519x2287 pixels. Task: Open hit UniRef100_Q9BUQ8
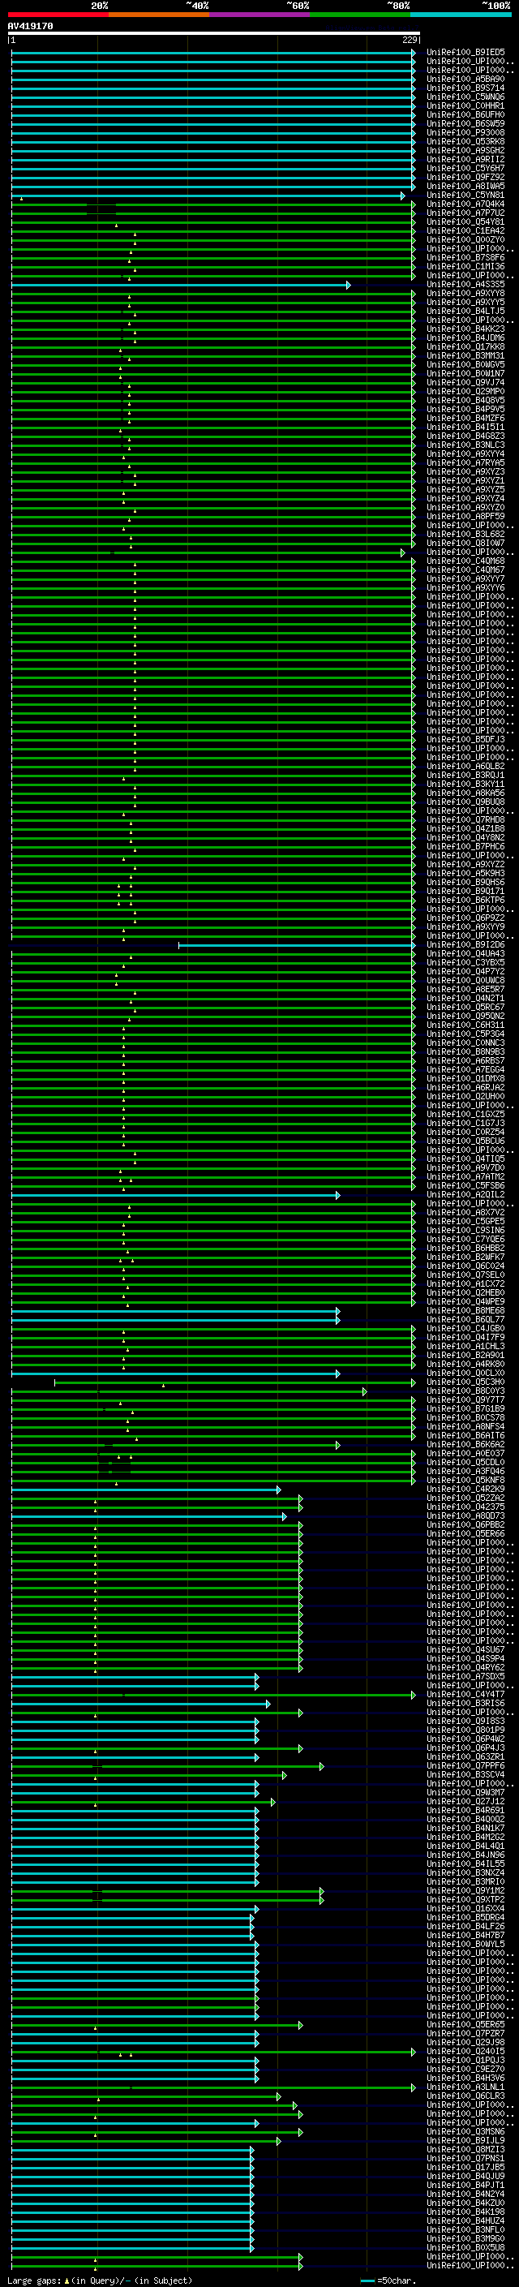click(465, 802)
